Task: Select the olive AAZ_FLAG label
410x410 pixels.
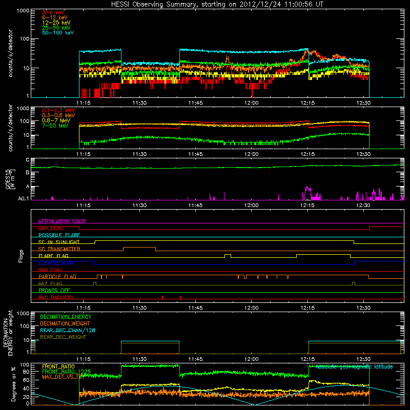Action: [x=50, y=283]
